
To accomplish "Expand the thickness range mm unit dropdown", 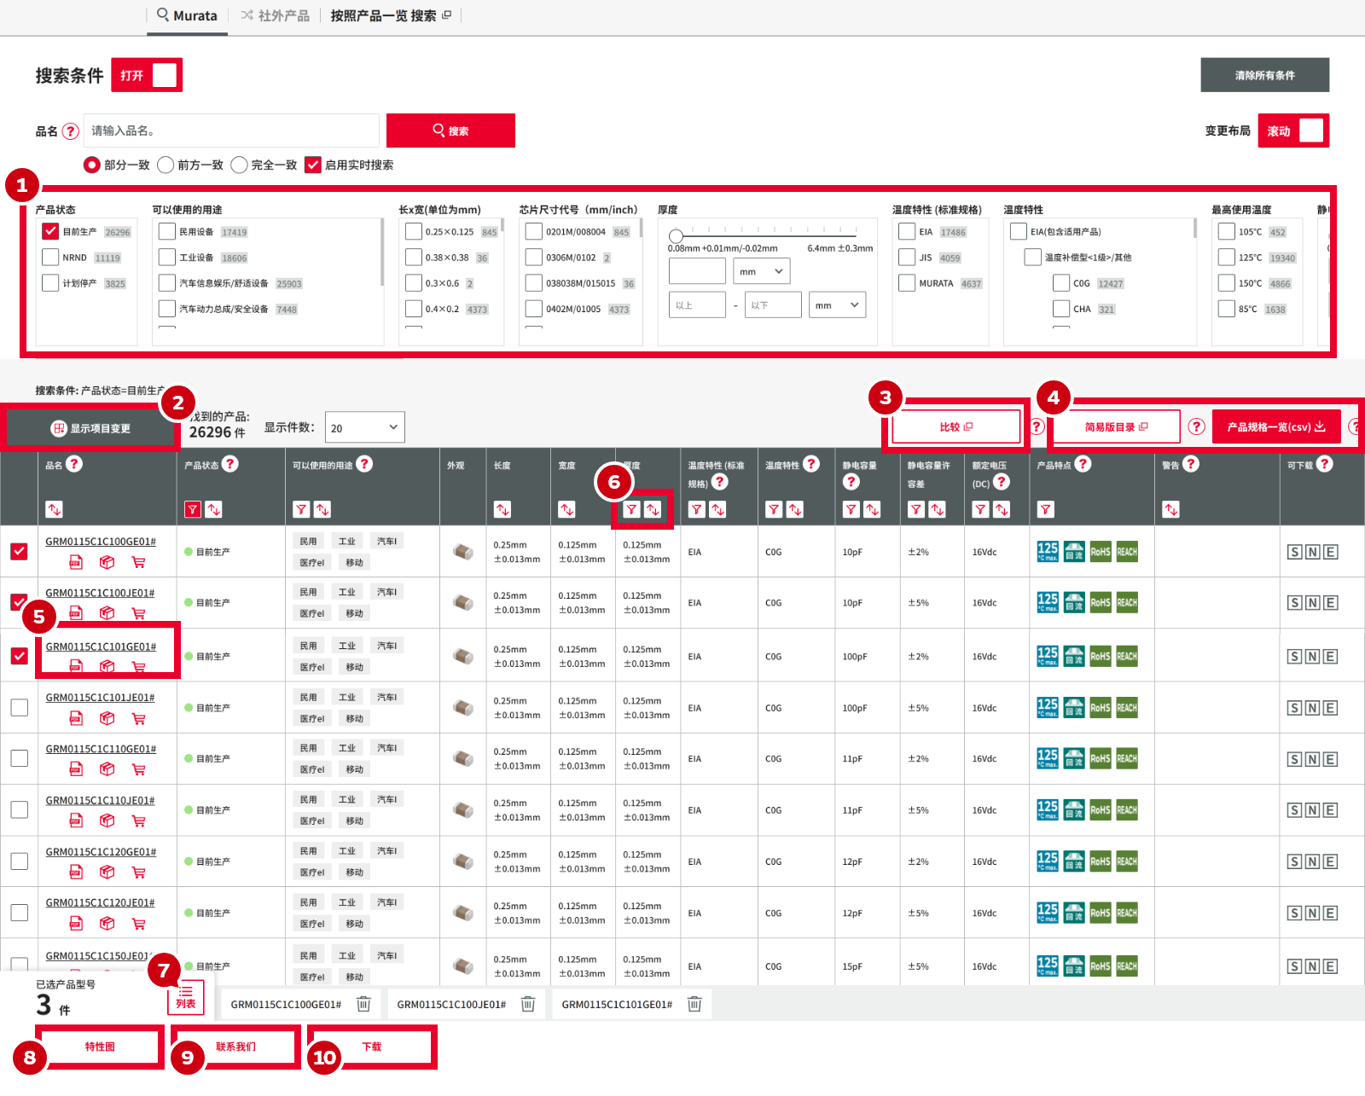I will click(836, 305).
